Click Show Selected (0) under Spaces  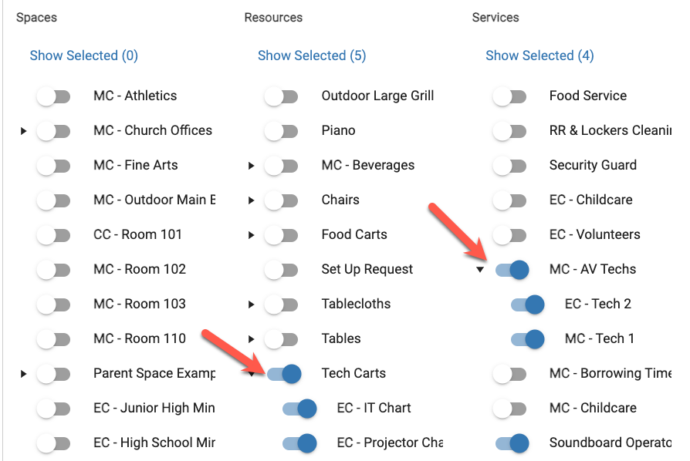[83, 56]
